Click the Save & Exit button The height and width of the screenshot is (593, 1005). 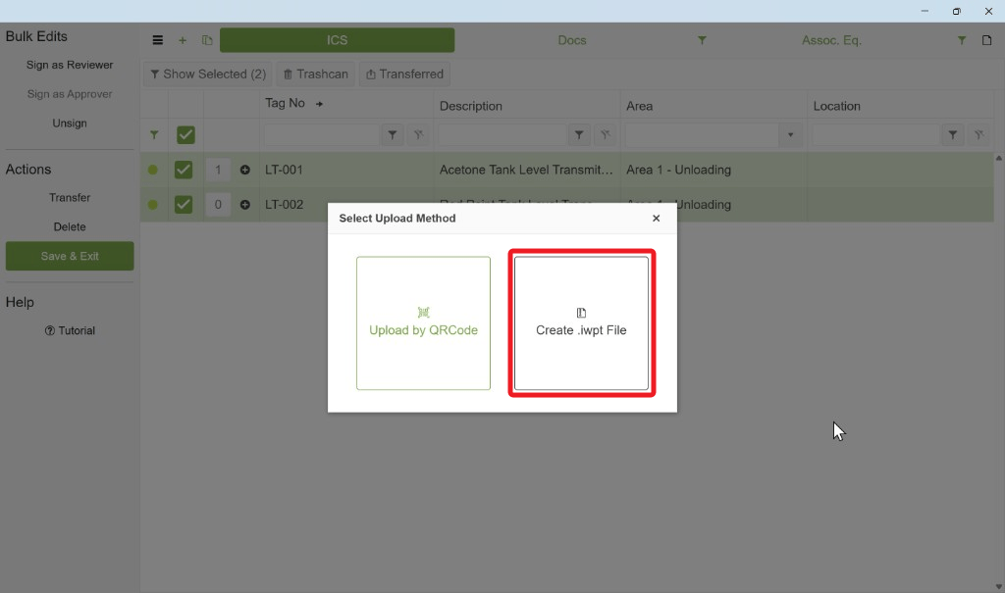[x=70, y=256]
